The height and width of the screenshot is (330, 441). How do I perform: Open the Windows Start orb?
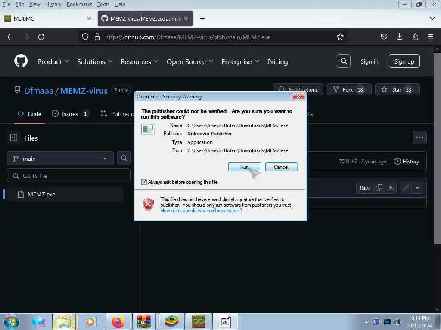(12, 321)
